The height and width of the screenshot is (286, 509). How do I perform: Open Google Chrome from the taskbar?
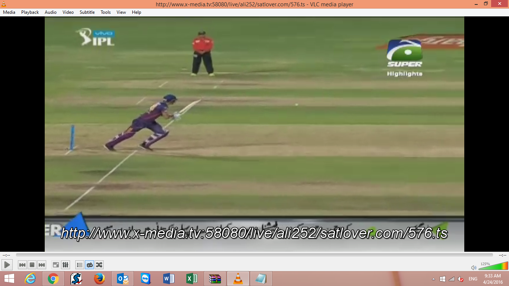[x=53, y=279]
